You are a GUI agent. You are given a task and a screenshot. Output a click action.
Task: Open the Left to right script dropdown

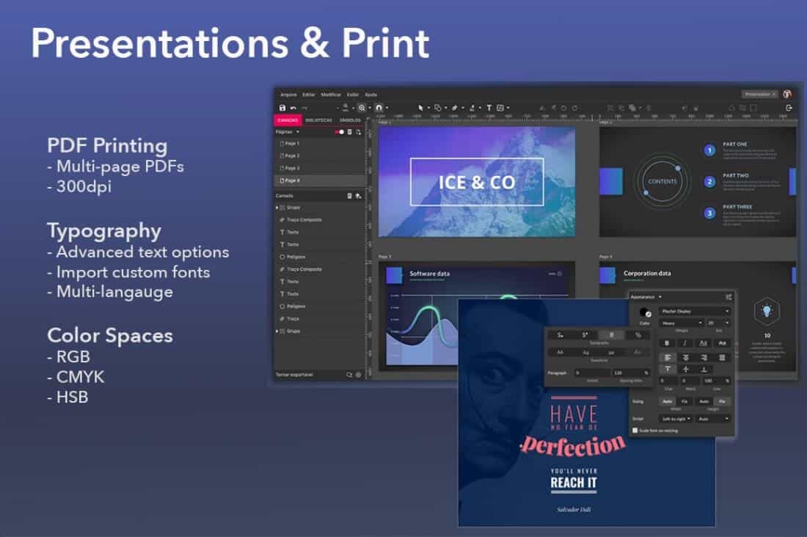click(676, 418)
